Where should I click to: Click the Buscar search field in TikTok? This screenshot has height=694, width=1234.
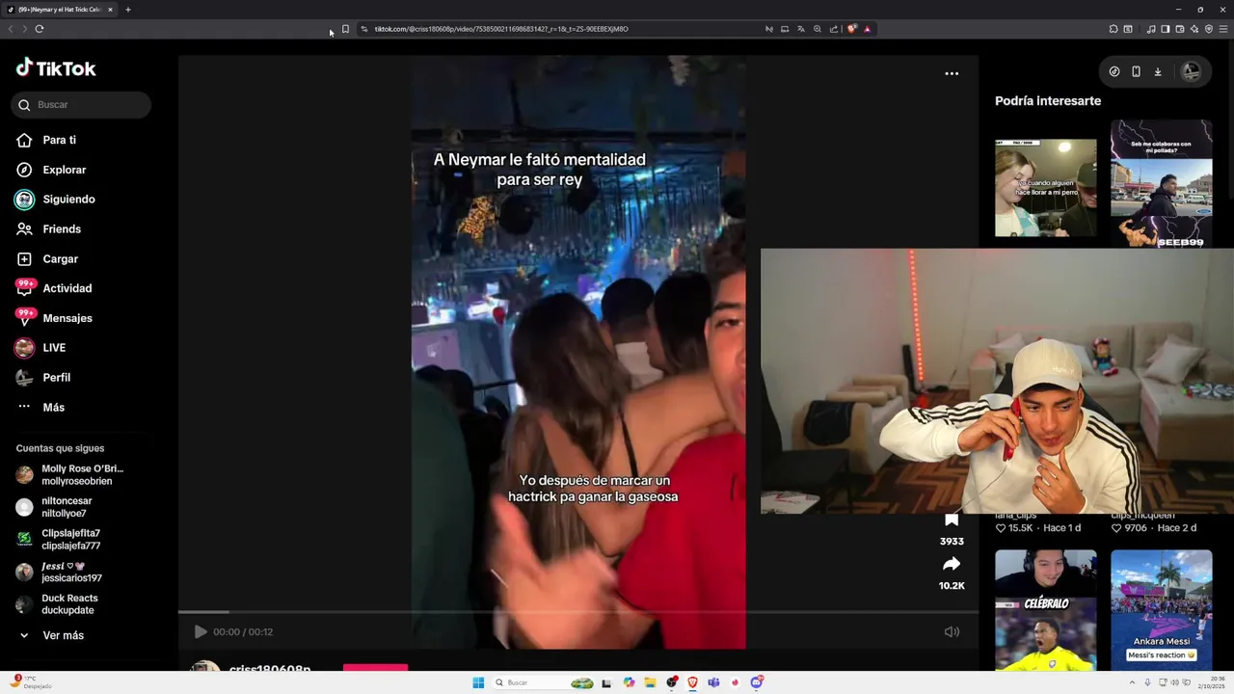click(81, 104)
